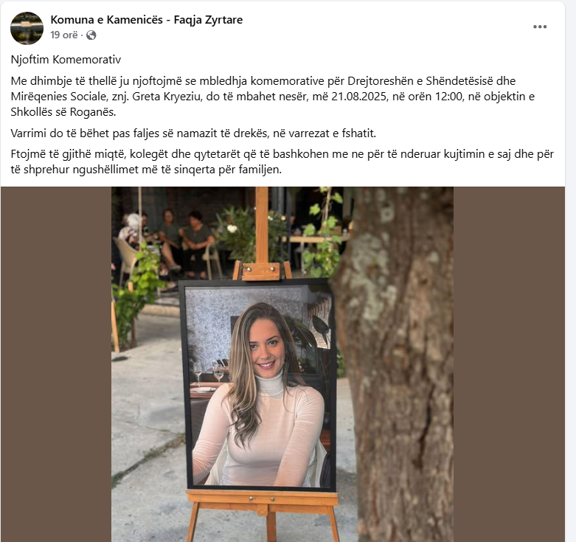Open the Komuna e Kamenicës profile avatar
576x542 pixels.
point(27,28)
